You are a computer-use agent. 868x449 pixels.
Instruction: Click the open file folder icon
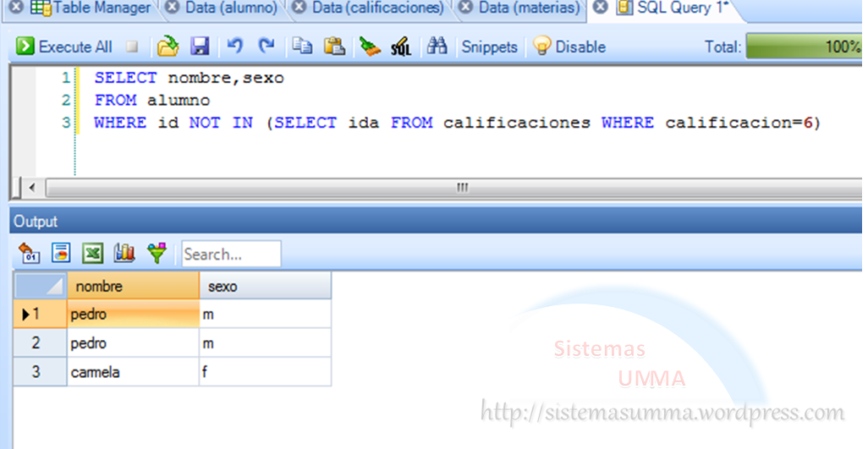168,47
